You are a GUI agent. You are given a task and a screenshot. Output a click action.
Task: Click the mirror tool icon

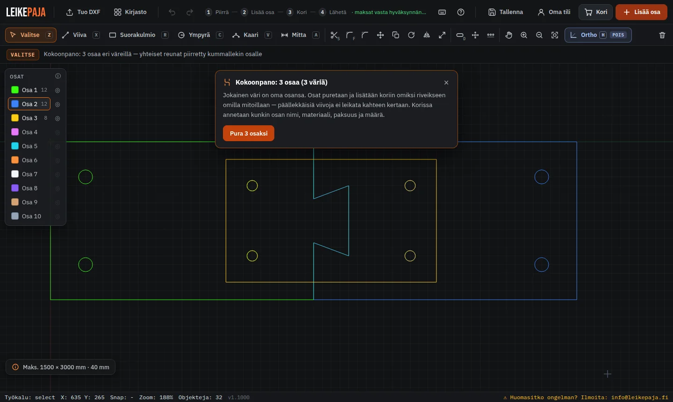point(427,35)
